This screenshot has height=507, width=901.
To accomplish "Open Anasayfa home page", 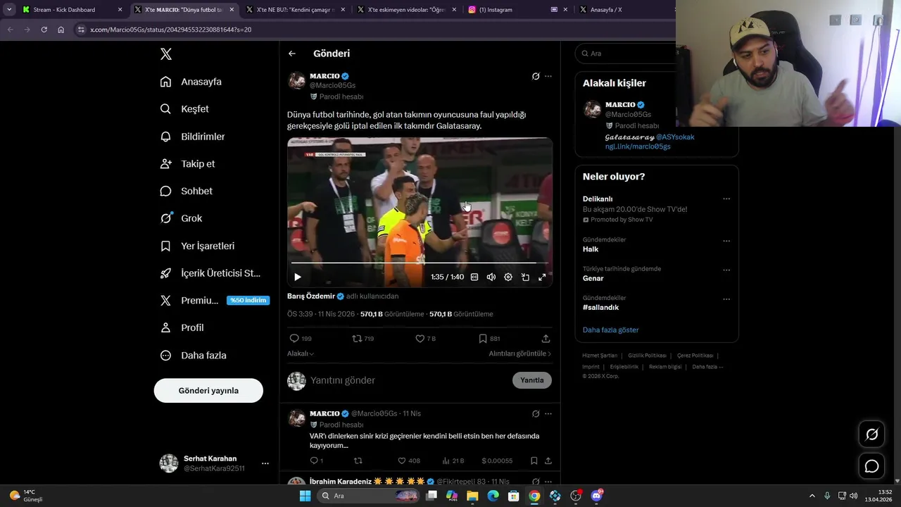I will click(191, 82).
